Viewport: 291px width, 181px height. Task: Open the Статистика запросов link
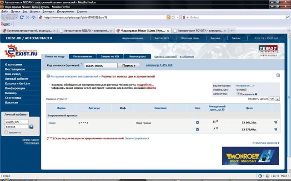[x=266, y=143]
